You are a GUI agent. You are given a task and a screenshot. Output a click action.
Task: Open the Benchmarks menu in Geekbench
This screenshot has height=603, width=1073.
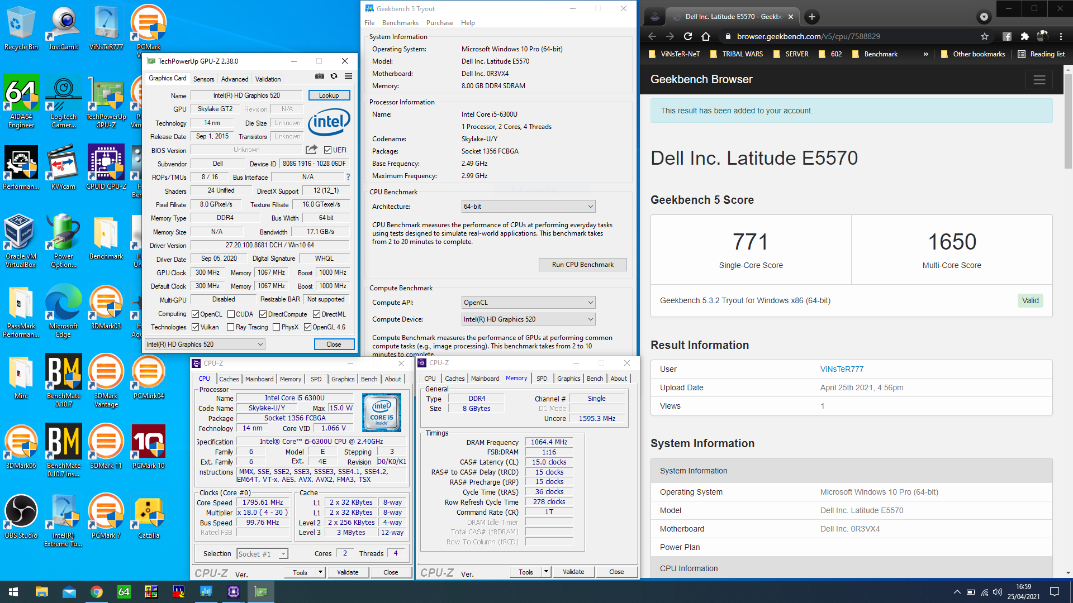400,23
